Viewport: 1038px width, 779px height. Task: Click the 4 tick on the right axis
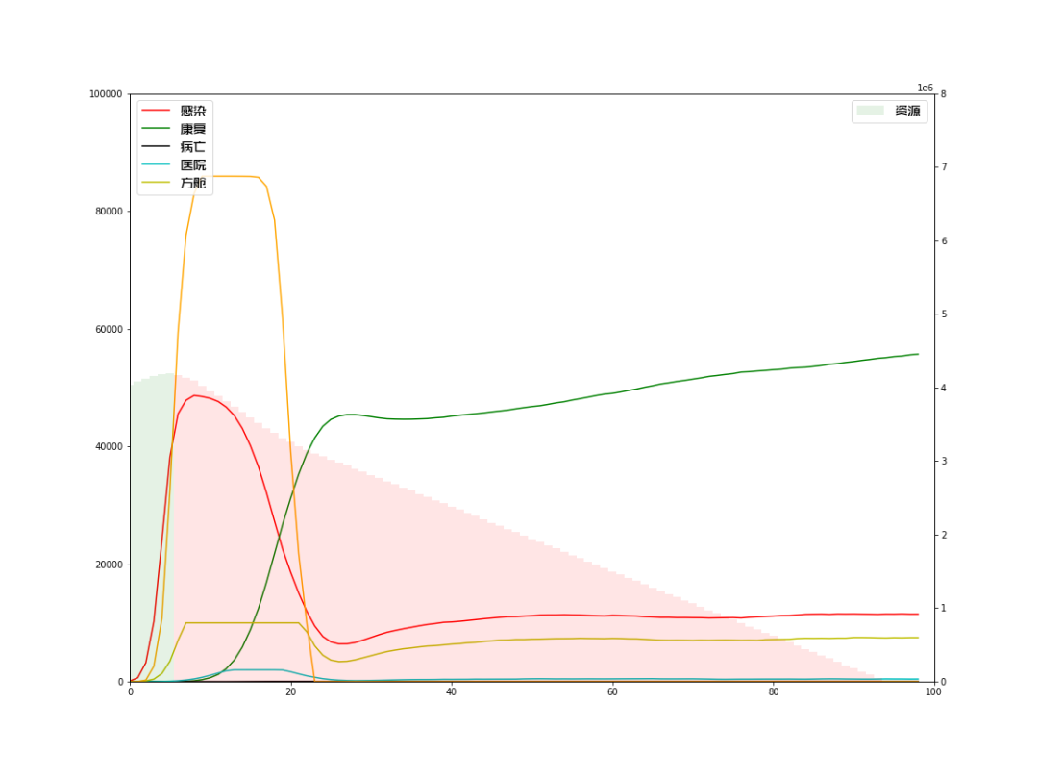(x=944, y=388)
